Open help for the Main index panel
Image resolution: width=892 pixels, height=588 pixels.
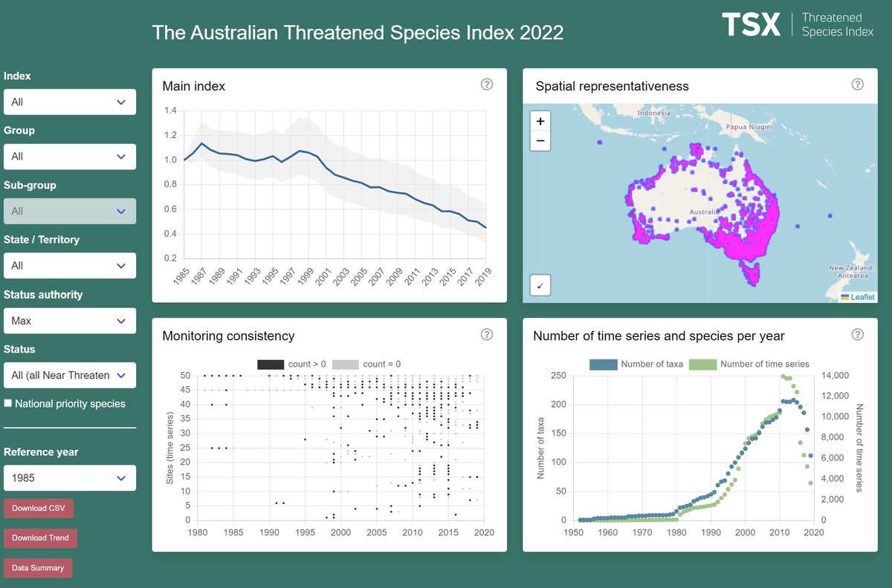coord(487,84)
